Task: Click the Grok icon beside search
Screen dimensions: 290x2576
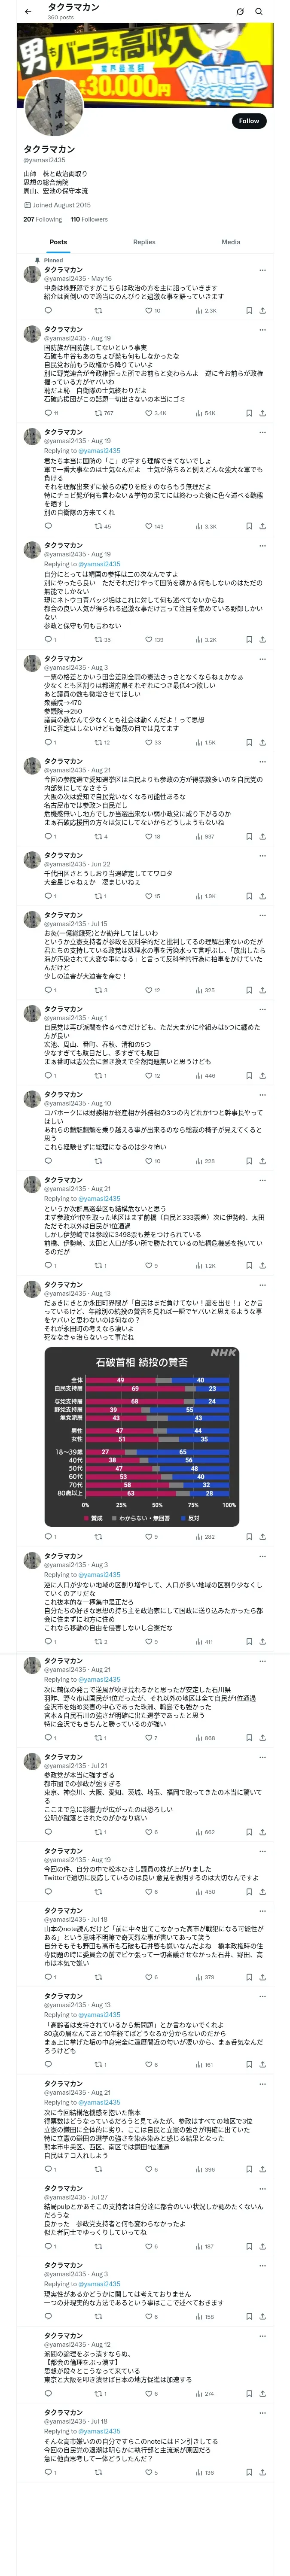Action: pyautogui.click(x=240, y=11)
